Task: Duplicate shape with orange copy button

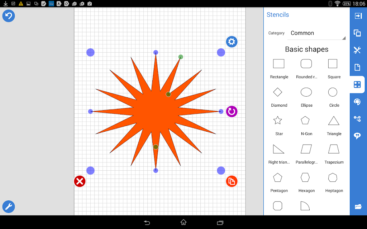Action: click(232, 181)
